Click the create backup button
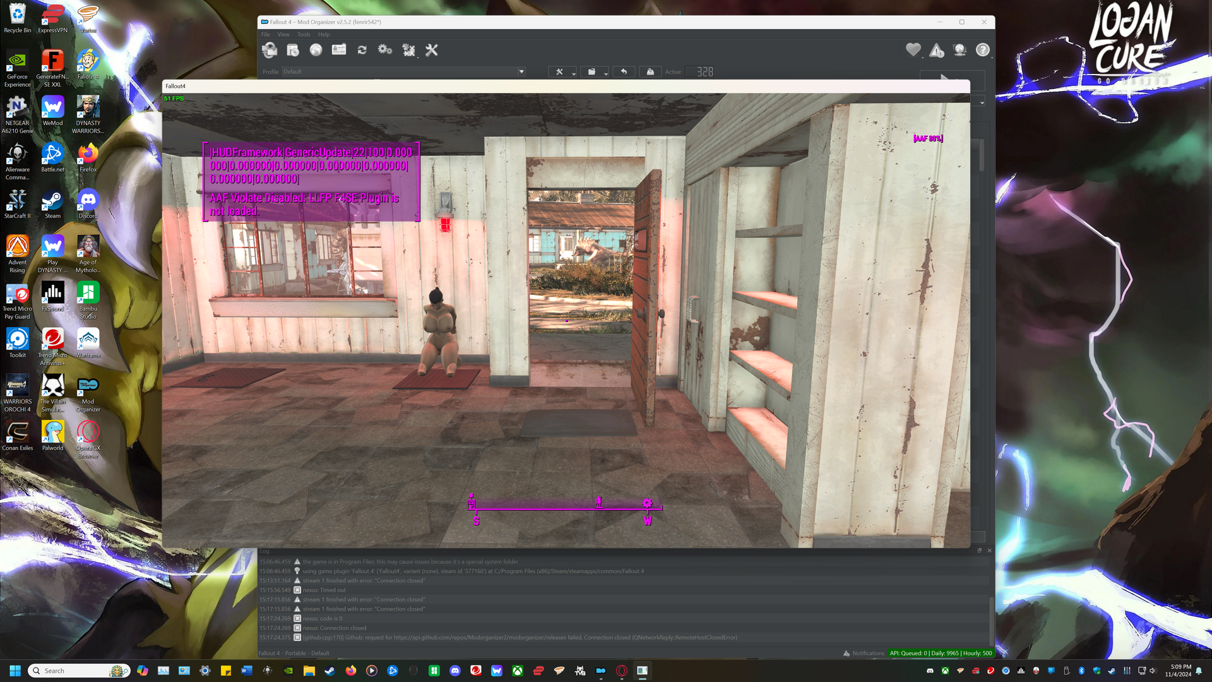1212x682 pixels. coord(650,72)
